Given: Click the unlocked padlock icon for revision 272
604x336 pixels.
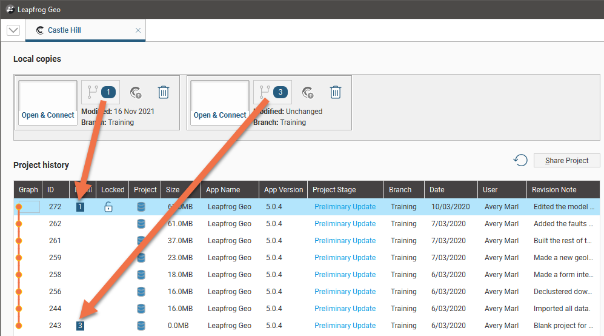Looking at the screenshot, I should pyautogui.click(x=108, y=207).
